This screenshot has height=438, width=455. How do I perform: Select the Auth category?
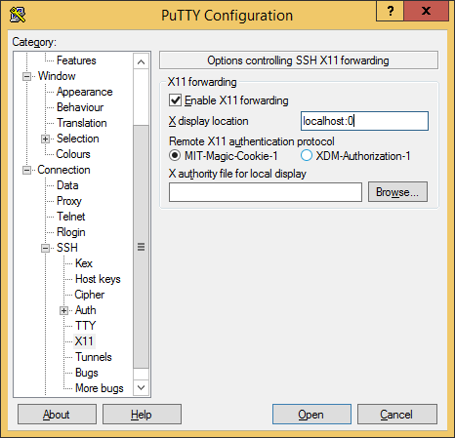[x=86, y=310]
